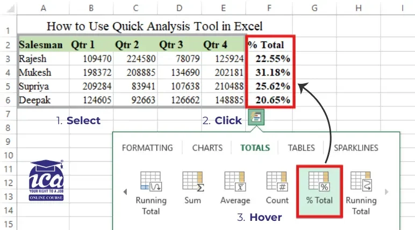Click the 25.62% cell
The height and width of the screenshot is (230, 415).
pos(270,86)
